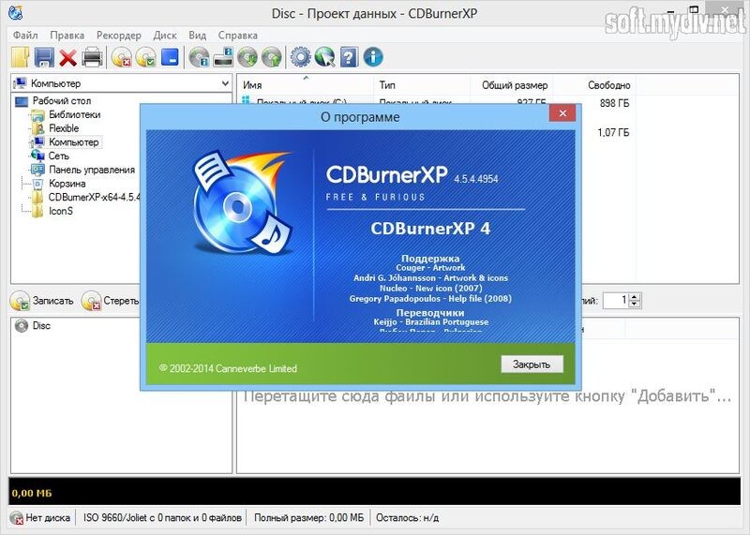Image resolution: width=750 pixels, height=535 pixels.
Task: Click the Осталось: н/д status text
Action: [x=407, y=517]
